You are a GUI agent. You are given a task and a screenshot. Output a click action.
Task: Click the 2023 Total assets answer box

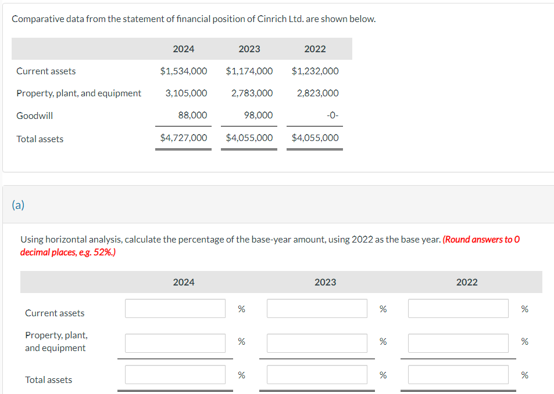[317, 374]
